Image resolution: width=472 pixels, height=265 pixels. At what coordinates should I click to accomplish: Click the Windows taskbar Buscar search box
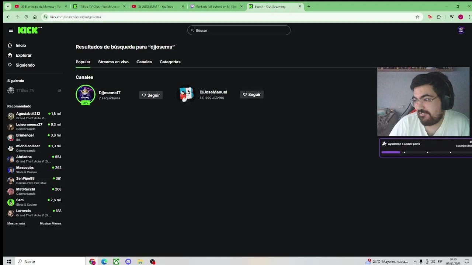pos(50,262)
